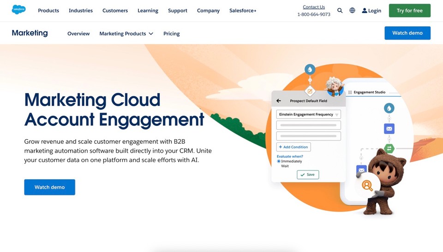Image resolution: width=443 pixels, height=252 pixels.
Task: Open the Einstein Engagement Frequency dropdown
Action: [x=309, y=114]
